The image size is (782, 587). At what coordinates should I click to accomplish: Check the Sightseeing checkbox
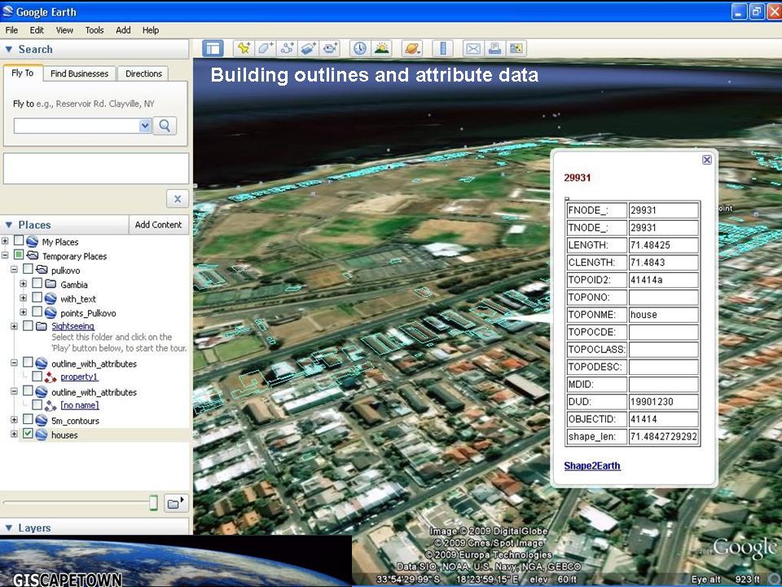[28, 325]
